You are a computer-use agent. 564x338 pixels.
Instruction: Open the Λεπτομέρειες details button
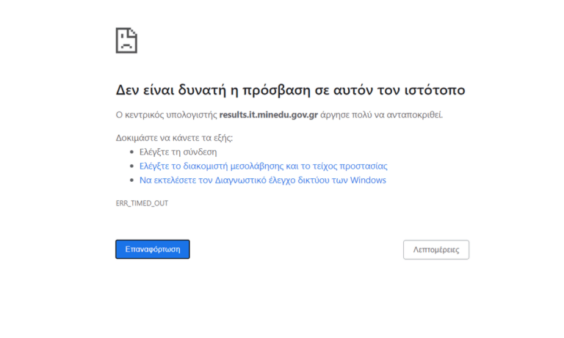point(435,249)
